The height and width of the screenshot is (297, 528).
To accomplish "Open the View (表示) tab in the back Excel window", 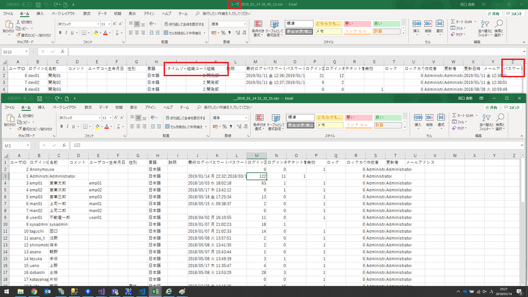I will click(133, 14).
